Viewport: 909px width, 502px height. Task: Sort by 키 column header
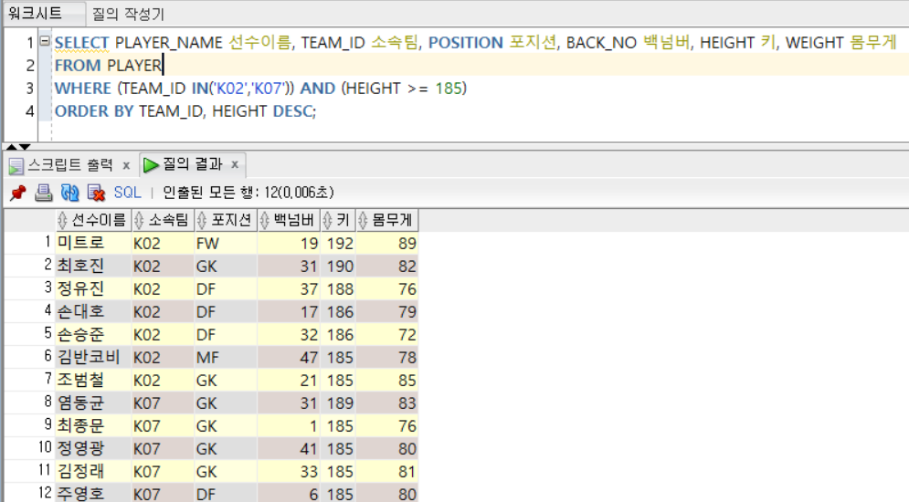click(337, 220)
